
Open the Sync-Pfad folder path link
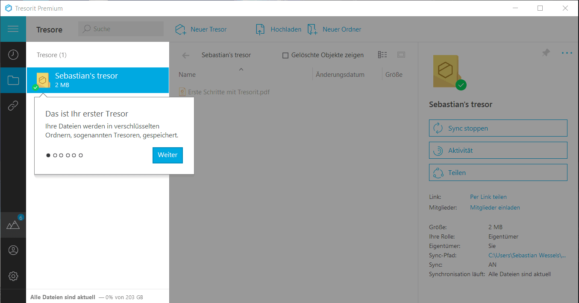coord(527,255)
